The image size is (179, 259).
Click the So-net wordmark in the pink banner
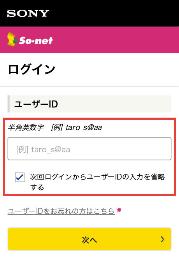pyautogui.click(x=36, y=41)
